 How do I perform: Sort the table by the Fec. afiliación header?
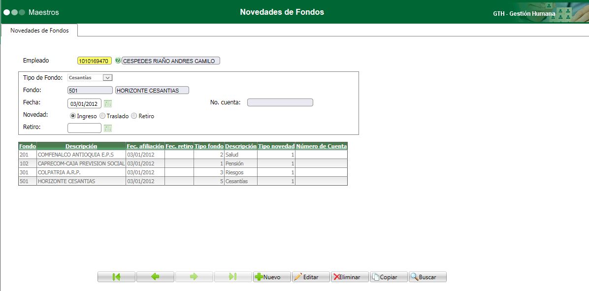tap(145, 146)
